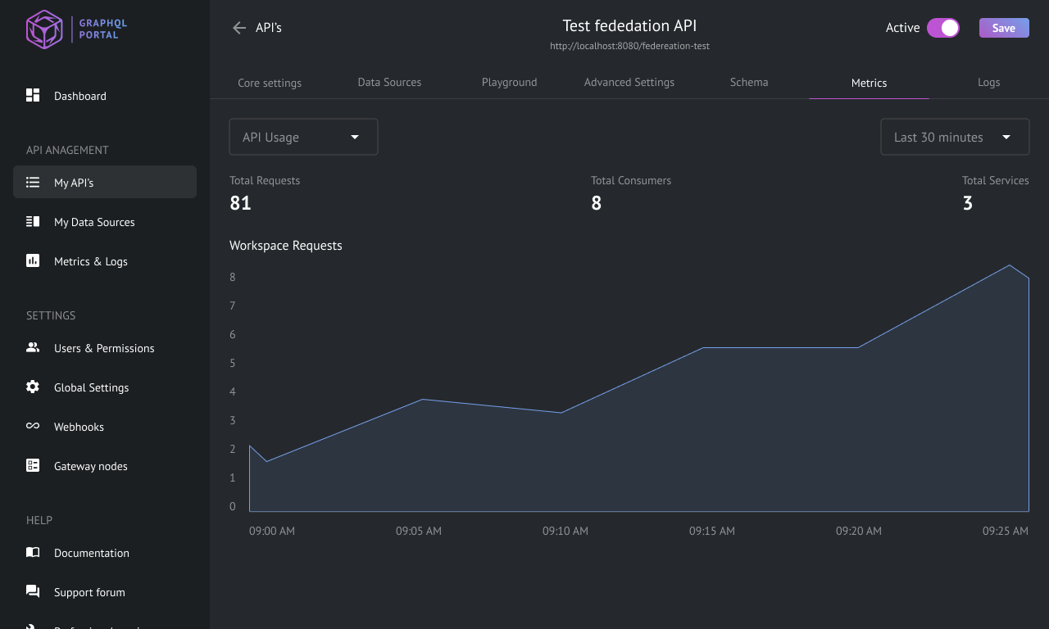The image size is (1049, 629).
Task: Save the API configuration
Action: point(1004,28)
